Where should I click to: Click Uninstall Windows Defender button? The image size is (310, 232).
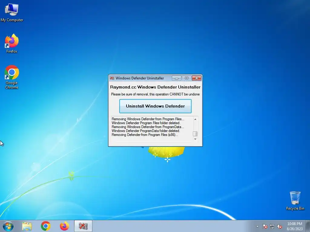tap(155, 106)
